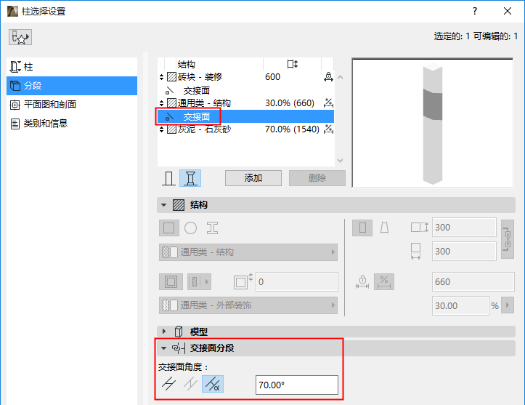Click the veneer thickness icon
The width and height of the screenshot is (525, 405).
click(x=243, y=281)
